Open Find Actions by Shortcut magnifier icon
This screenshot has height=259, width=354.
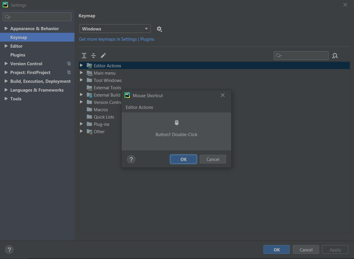pyautogui.click(x=335, y=56)
